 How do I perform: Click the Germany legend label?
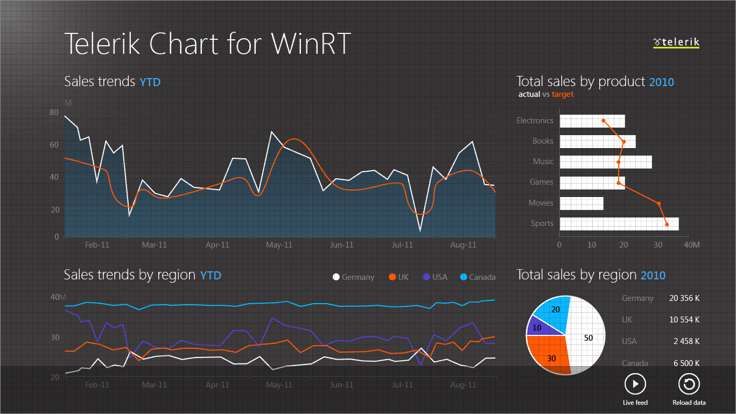coord(358,277)
